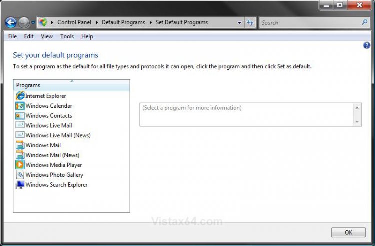375x246 pixels.
Task: Expand the arrow after Control Panel breadcrumb
Action: [97, 22]
